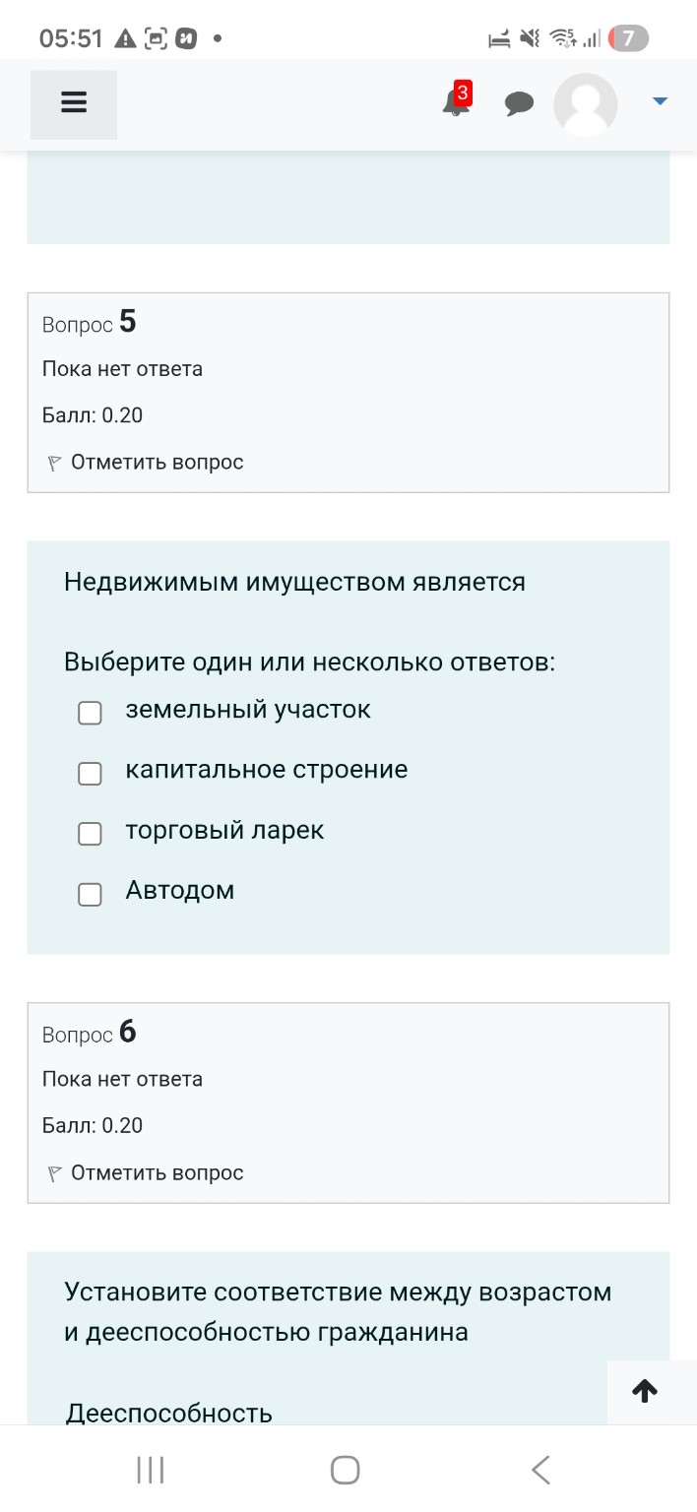Check the капитальное строение answer option
The image size is (697, 1512).
tap(90, 774)
